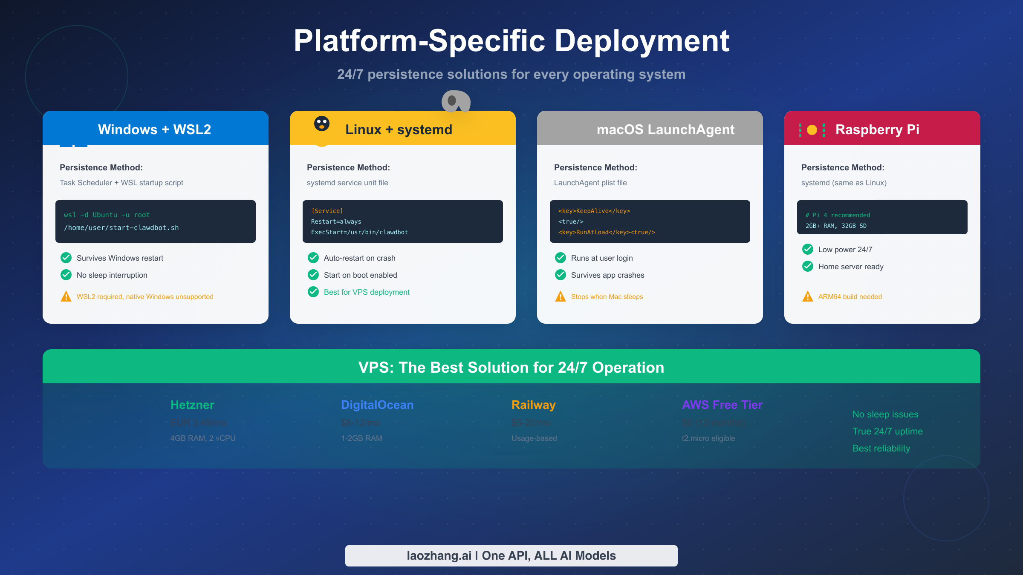Viewport: 1023px width, 575px height.
Task: Enable Runs at user login on macOS card
Action: coord(560,258)
